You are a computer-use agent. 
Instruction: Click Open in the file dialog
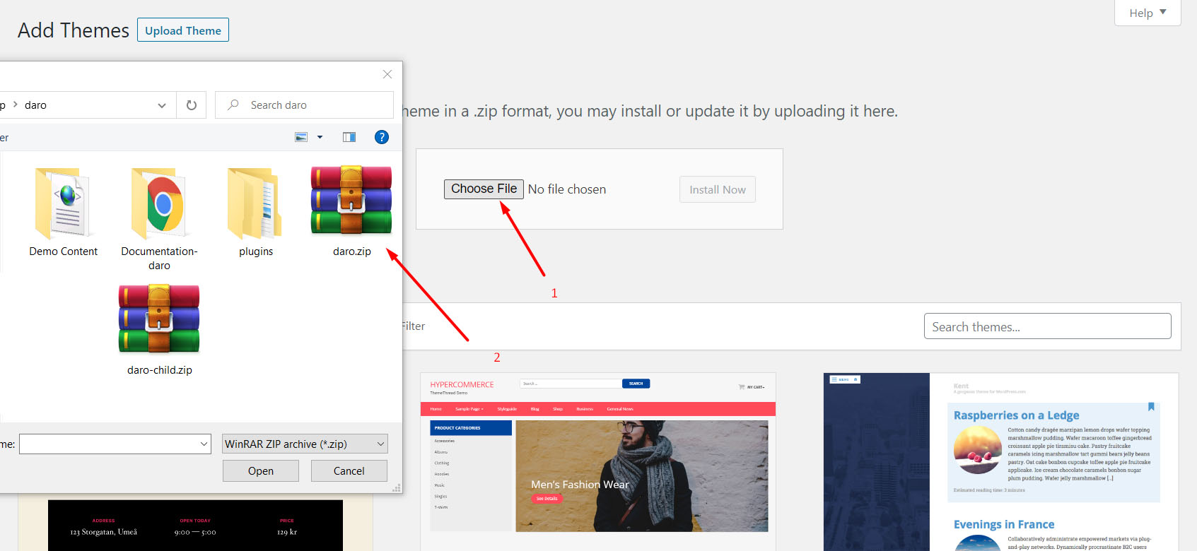[260, 471]
